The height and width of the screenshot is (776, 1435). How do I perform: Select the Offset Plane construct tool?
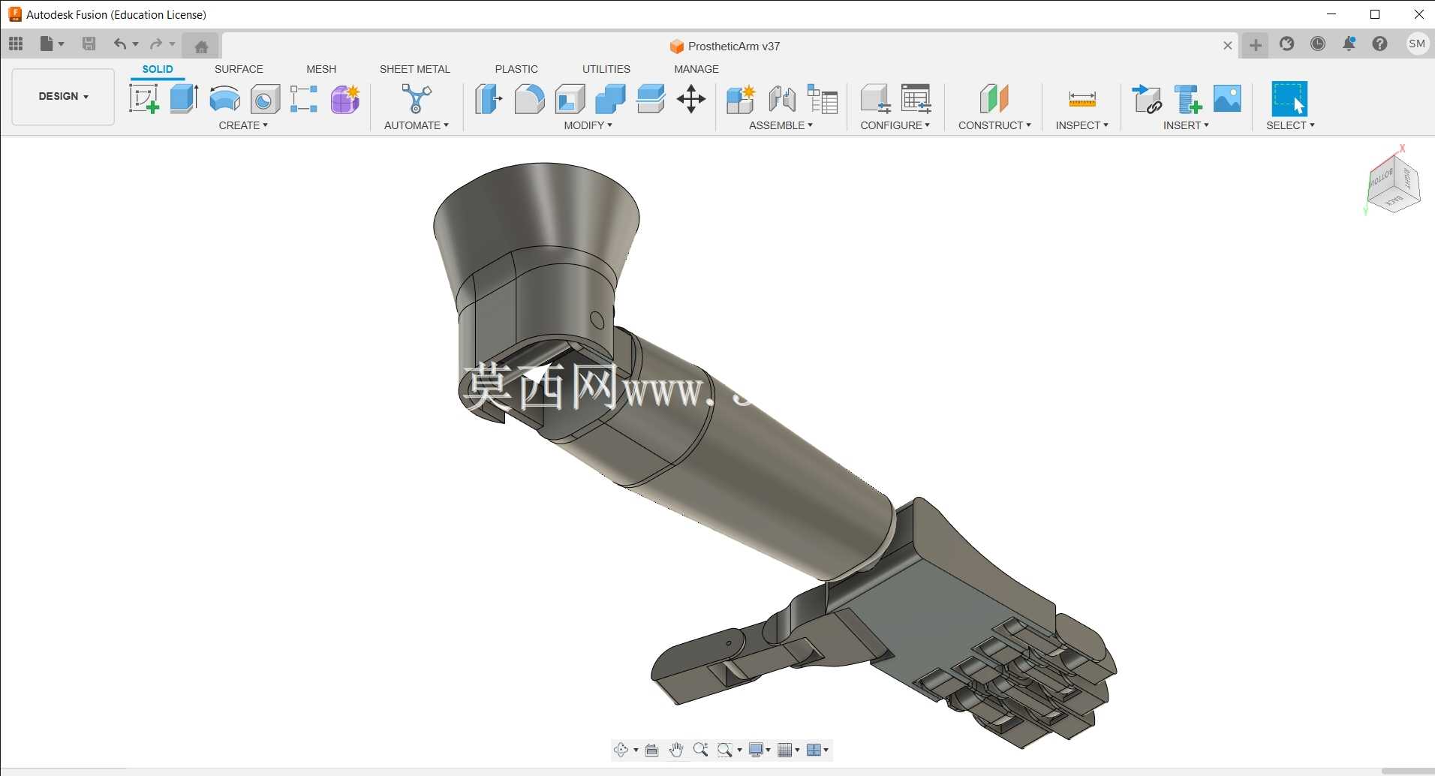tap(994, 98)
